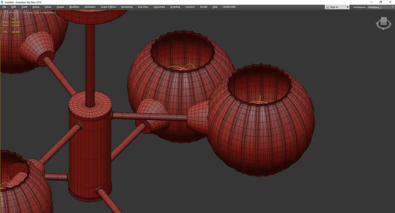Close the 3ds Max window

click(390, 2)
